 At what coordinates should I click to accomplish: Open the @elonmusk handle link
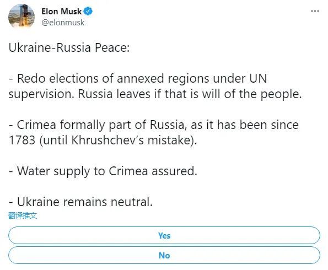pyautogui.click(x=63, y=23)
